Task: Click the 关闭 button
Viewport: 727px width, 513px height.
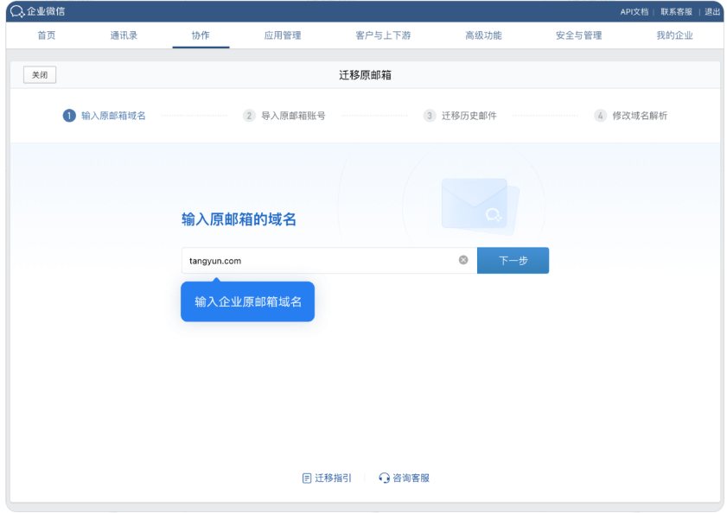Action: (38, 74)
